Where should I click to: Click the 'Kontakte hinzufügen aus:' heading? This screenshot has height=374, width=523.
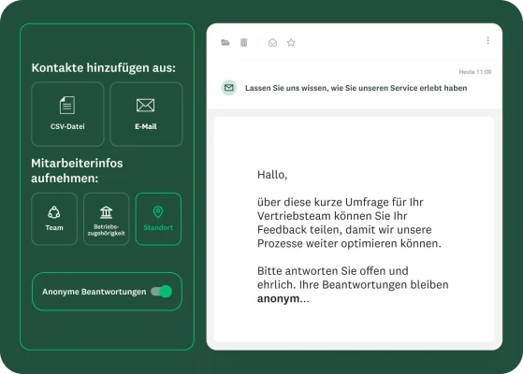click(x=104, y=67)
